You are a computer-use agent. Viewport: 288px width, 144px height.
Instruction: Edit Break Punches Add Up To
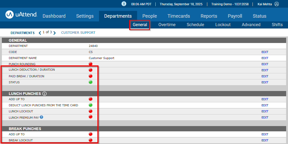265,134
